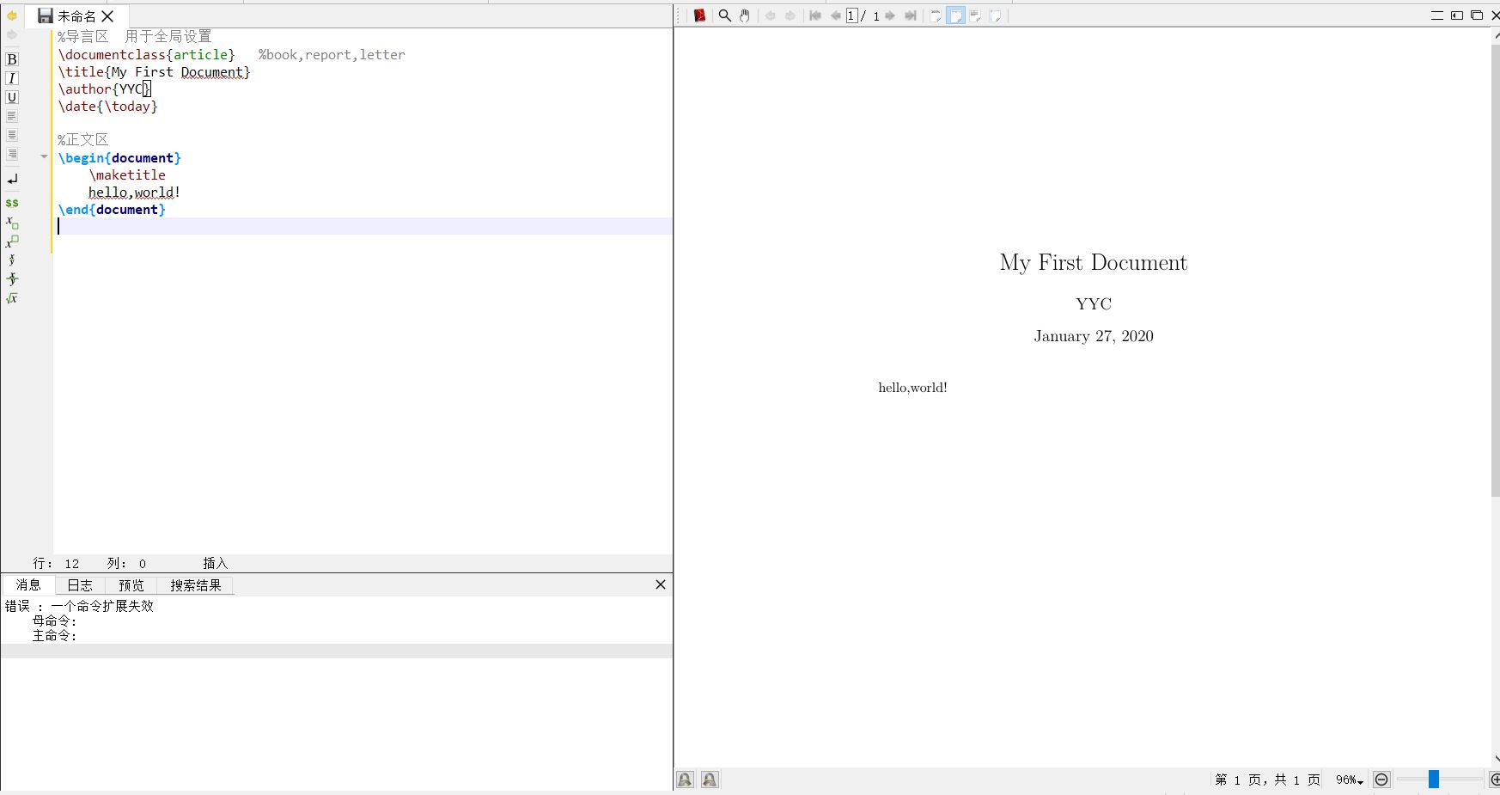The height and width of the screenshot is (795, 1500).
Task: Zoom out with the minus circle button
Action: pyautogui.click(x=1381, y=780)
